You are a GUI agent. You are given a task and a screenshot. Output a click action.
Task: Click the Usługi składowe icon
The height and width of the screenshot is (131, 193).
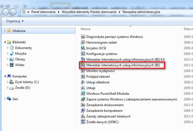(x=83, y=82)
